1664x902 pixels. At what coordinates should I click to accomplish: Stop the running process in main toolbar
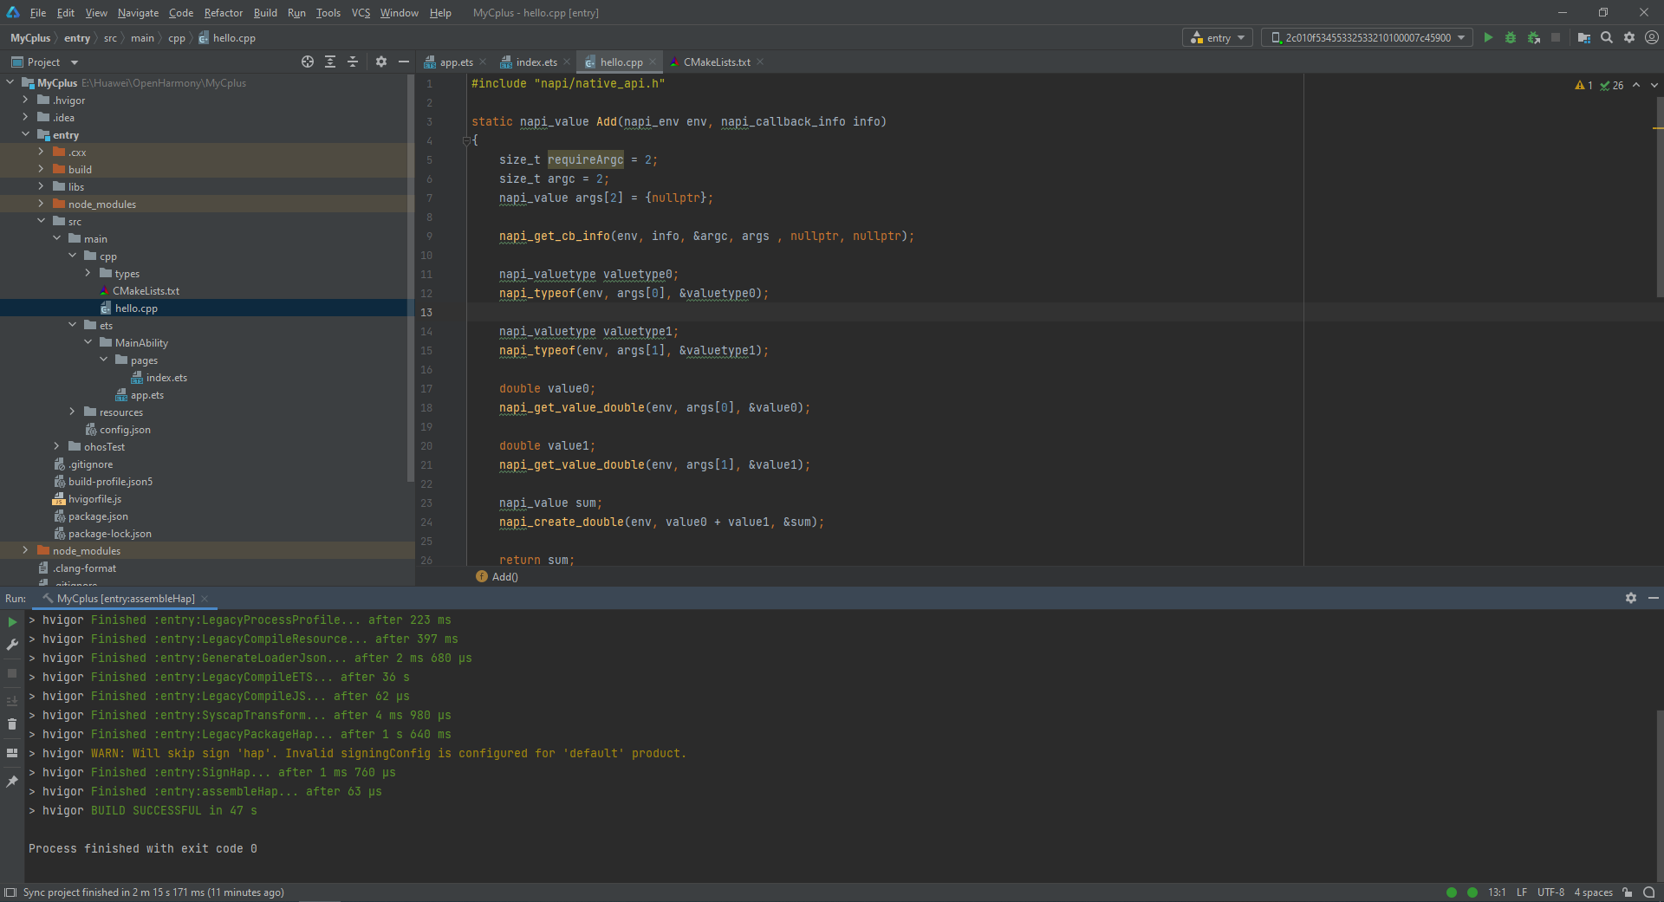pyautogui.click(x=1556, y=37)
